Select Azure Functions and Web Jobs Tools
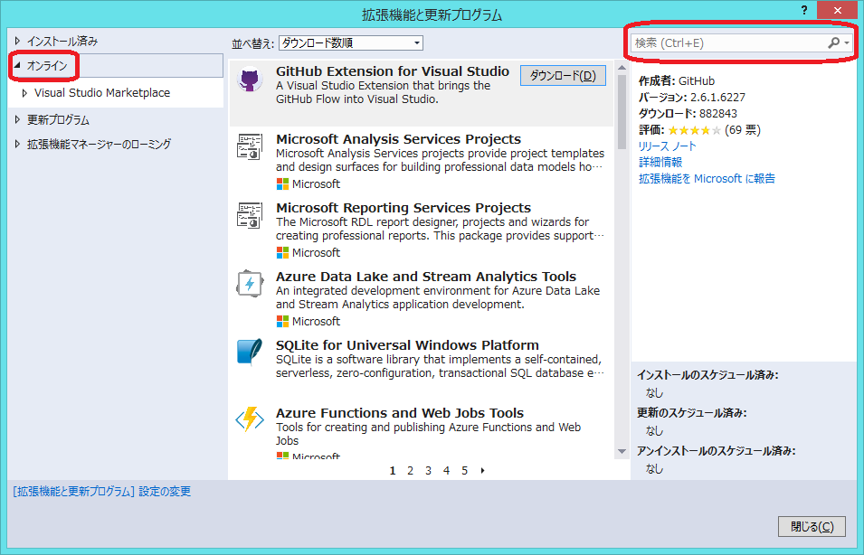This screenshot has width=864, height=555. (x=400, y=413)
